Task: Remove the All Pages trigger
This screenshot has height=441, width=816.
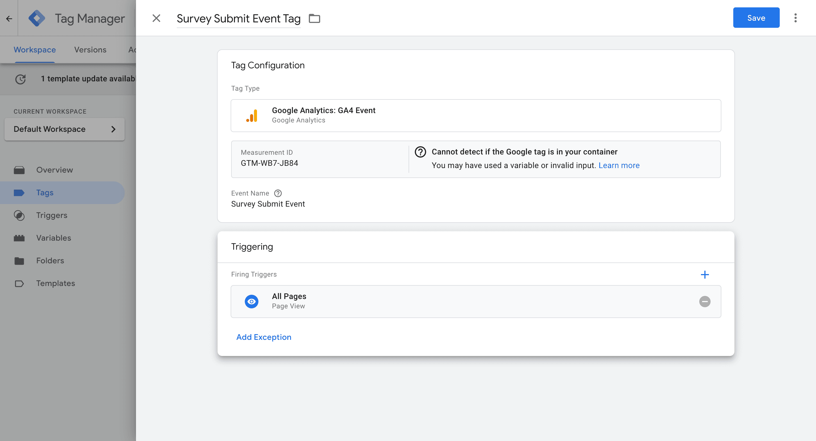Action: 704,301
